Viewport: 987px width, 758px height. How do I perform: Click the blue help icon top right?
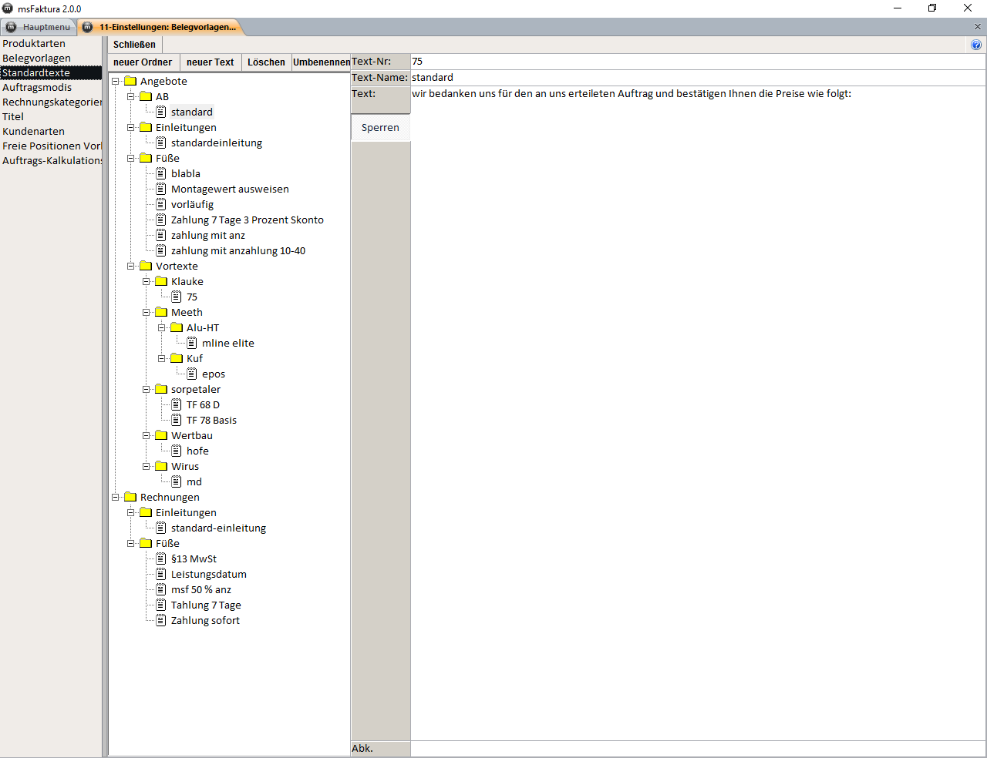976,45
